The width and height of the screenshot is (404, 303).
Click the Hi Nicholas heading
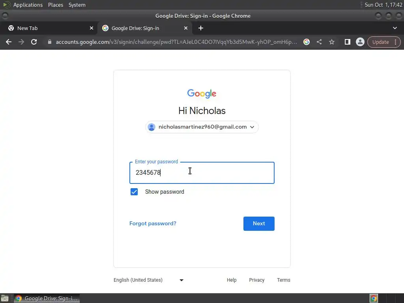click(x=202, y=111)
